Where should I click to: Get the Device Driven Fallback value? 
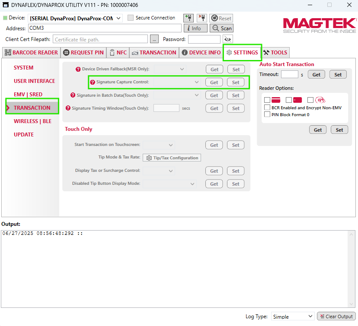pos(214,70)
